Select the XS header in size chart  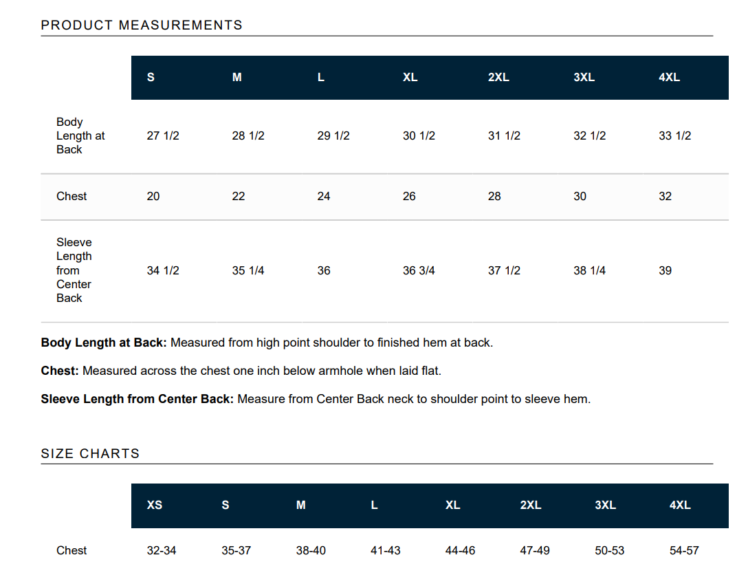pos(155,505)
